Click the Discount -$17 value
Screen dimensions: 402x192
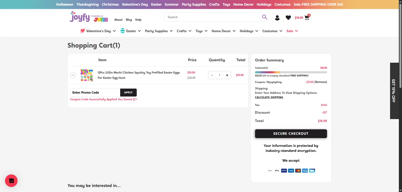click(324, 113)
